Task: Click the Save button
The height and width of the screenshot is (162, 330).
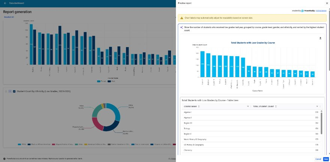Action: point(326,159)
